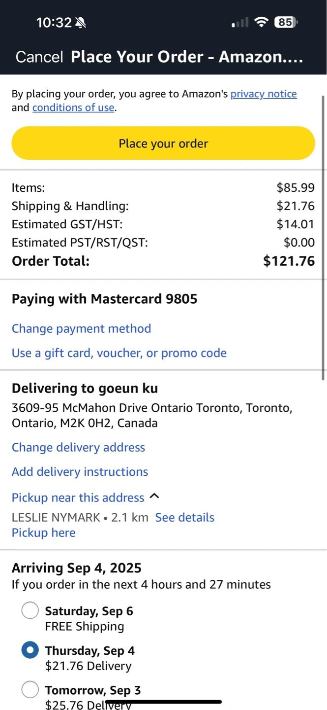The height and width of the screenshot is (710, 327).
Task: Select Thursday, Sep 4 delivery option
Action: click(x=30, y=650)
